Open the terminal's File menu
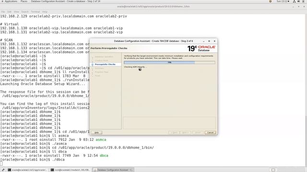The width and height of the screenshot is (307, 172). (3, 11)
